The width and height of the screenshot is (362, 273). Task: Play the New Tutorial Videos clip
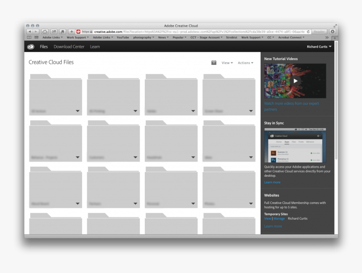click(295, 81)
